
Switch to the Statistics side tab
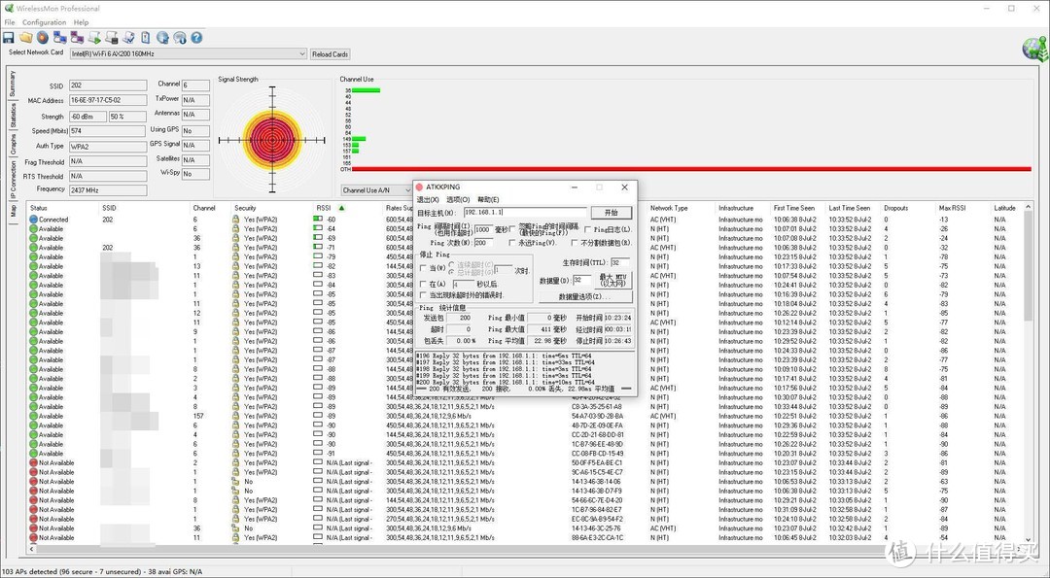pos(13,116)
